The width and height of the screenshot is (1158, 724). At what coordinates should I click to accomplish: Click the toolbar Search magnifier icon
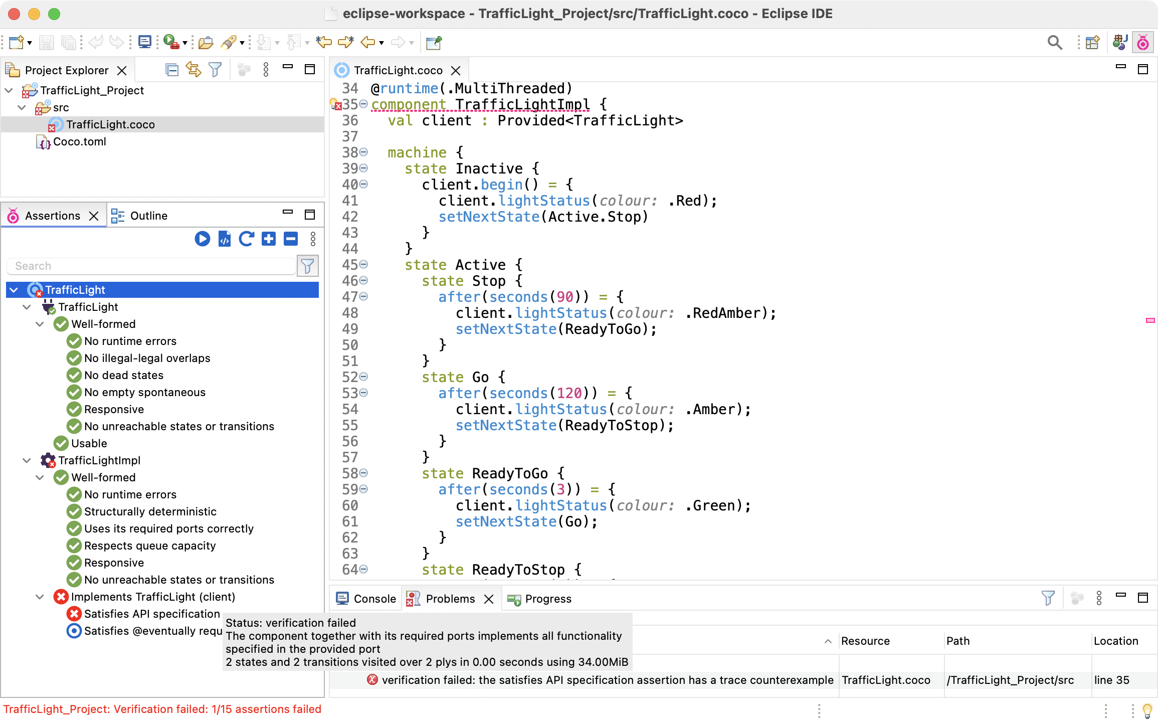1055,43
